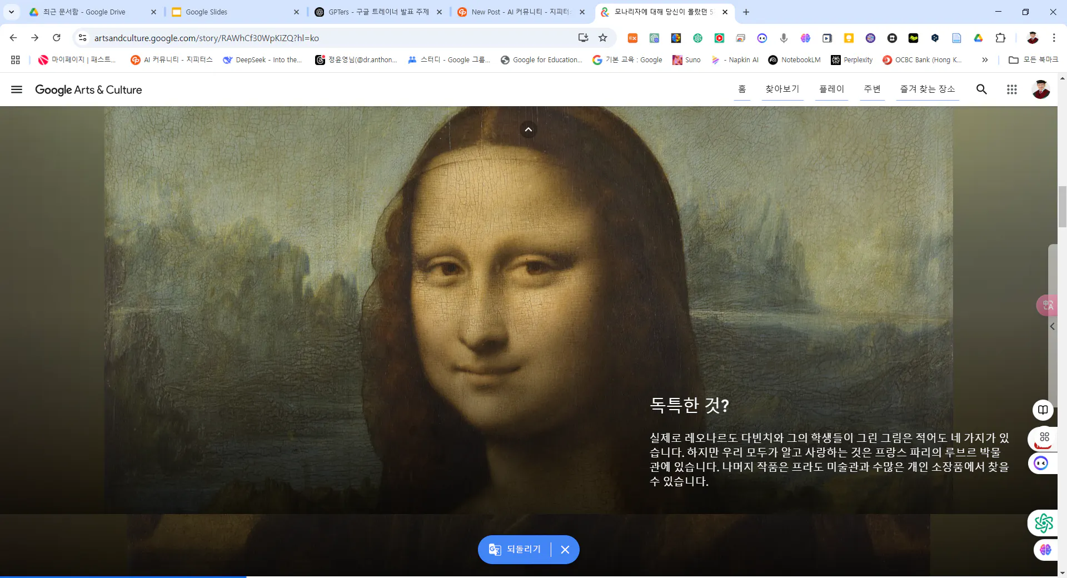1067x578 pixels.
Task: Click the Google Arts & Culture logo
Action: pyautogui.click(x=88, y=89)
